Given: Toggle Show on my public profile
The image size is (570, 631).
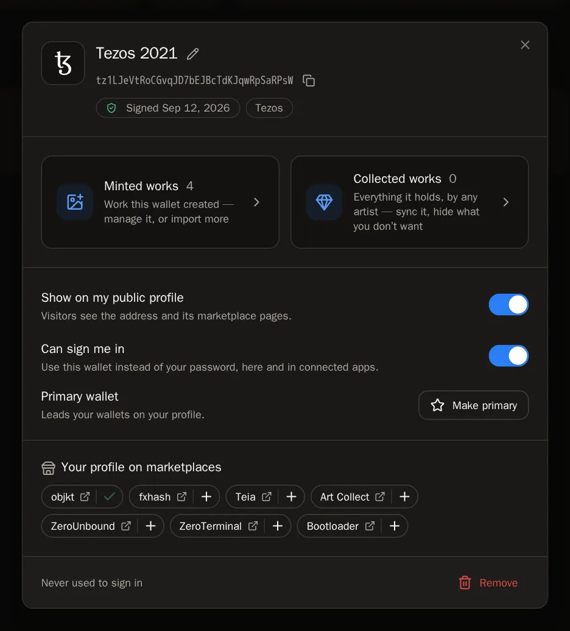Looking at the screenshot, I should (508, 305).
